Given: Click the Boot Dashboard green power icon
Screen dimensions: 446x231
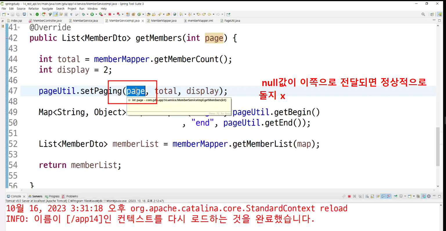Looking at the screenshot, I should click(x=37, y=14).
